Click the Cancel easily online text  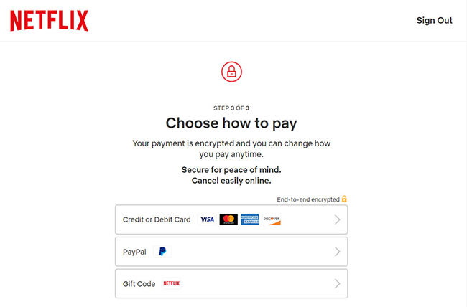(x=231, y=181)
